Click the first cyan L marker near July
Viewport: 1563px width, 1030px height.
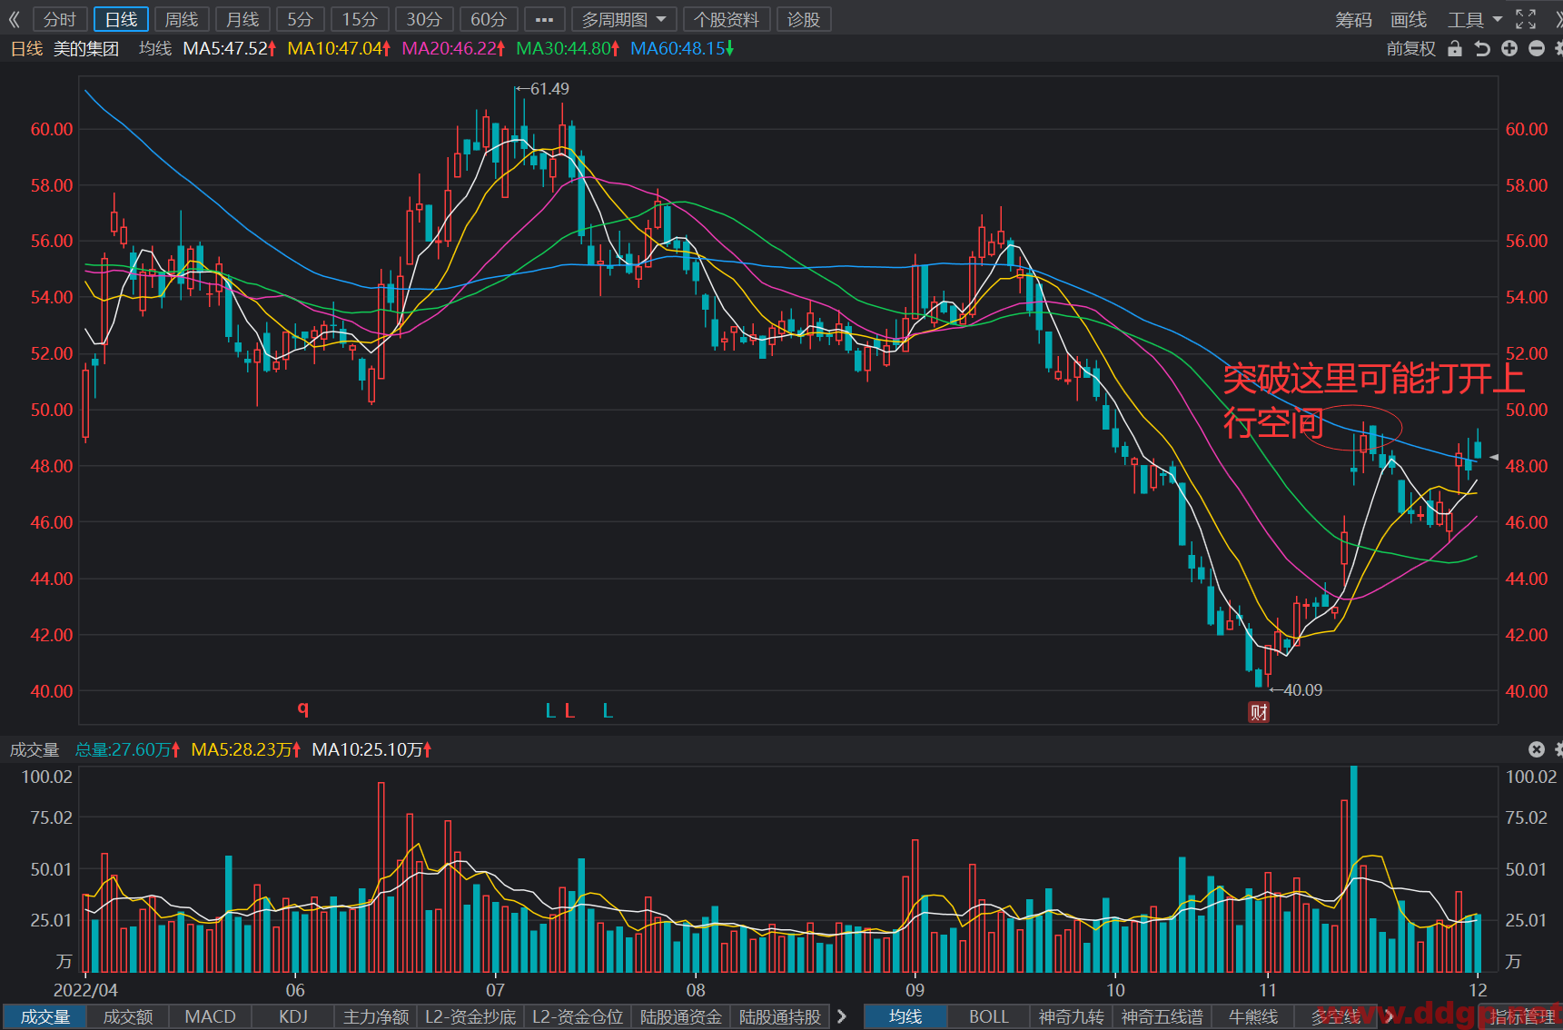point(550,710)
